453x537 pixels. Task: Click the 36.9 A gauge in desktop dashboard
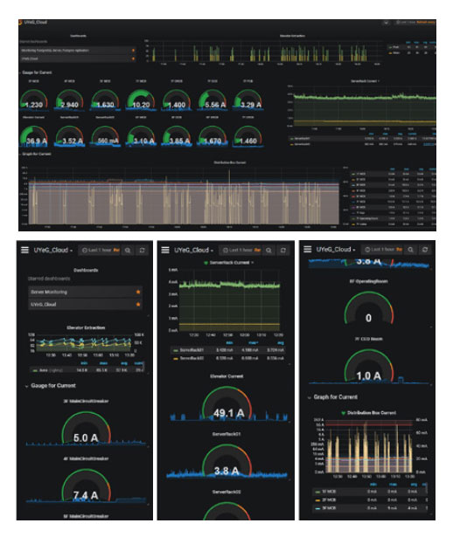coord(33,135)
